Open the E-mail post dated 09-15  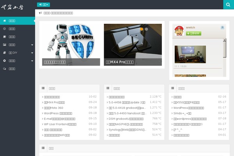pos(60,119)
